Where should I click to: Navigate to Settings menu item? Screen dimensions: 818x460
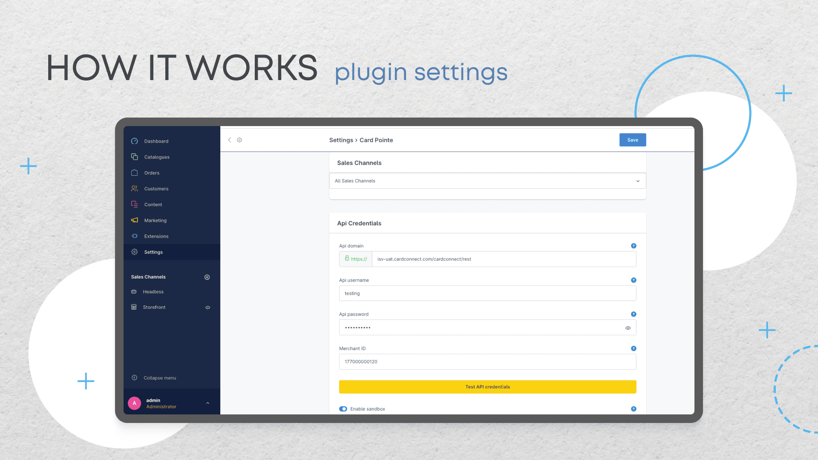pyautogui.click(x=153, y=252)
